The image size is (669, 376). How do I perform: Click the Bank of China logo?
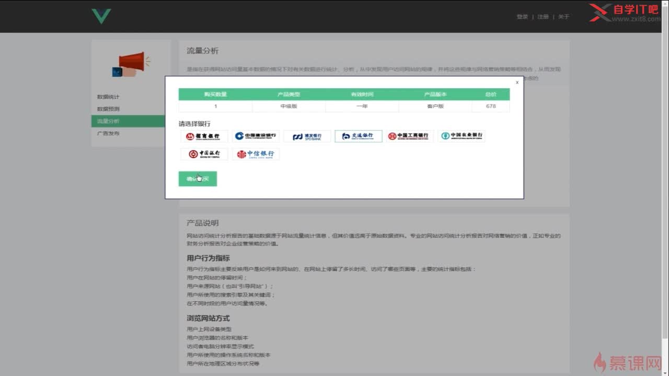pos(205,154)
